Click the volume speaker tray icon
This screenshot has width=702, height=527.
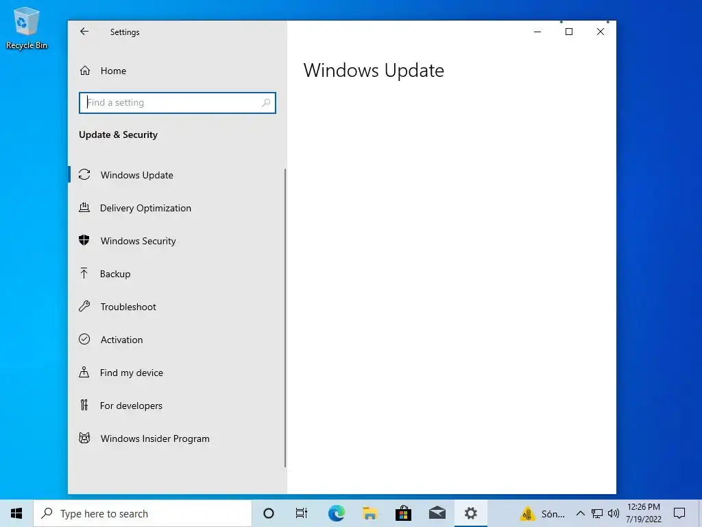point(614,513)
